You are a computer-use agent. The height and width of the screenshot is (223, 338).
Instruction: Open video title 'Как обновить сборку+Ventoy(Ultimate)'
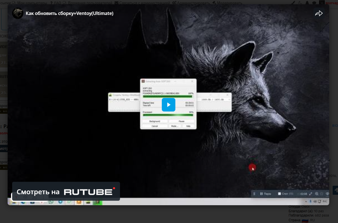click(x=69, y=13)
